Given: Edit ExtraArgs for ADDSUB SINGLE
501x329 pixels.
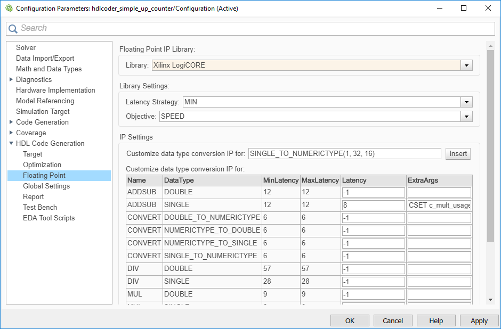Looking at the screenshot, I should click(439, 205).
